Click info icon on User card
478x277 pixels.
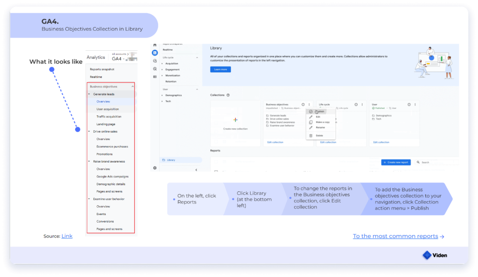[x=409, y=105]
